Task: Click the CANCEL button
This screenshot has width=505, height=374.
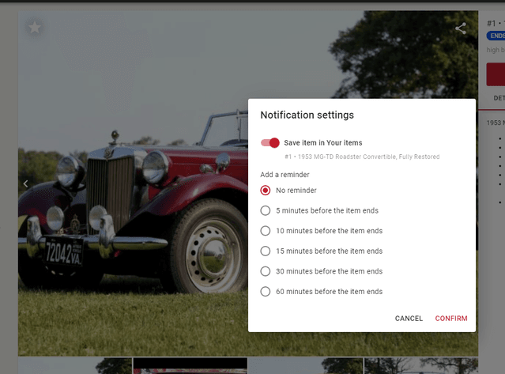Action: pyautogui.click(x=409, y=319)
